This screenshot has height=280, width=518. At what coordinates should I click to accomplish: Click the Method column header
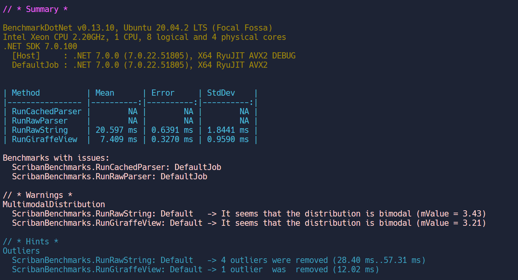point(26,93)
